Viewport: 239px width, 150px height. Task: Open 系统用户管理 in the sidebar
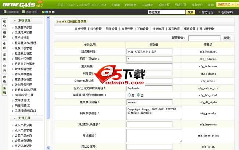click(23, 33)
